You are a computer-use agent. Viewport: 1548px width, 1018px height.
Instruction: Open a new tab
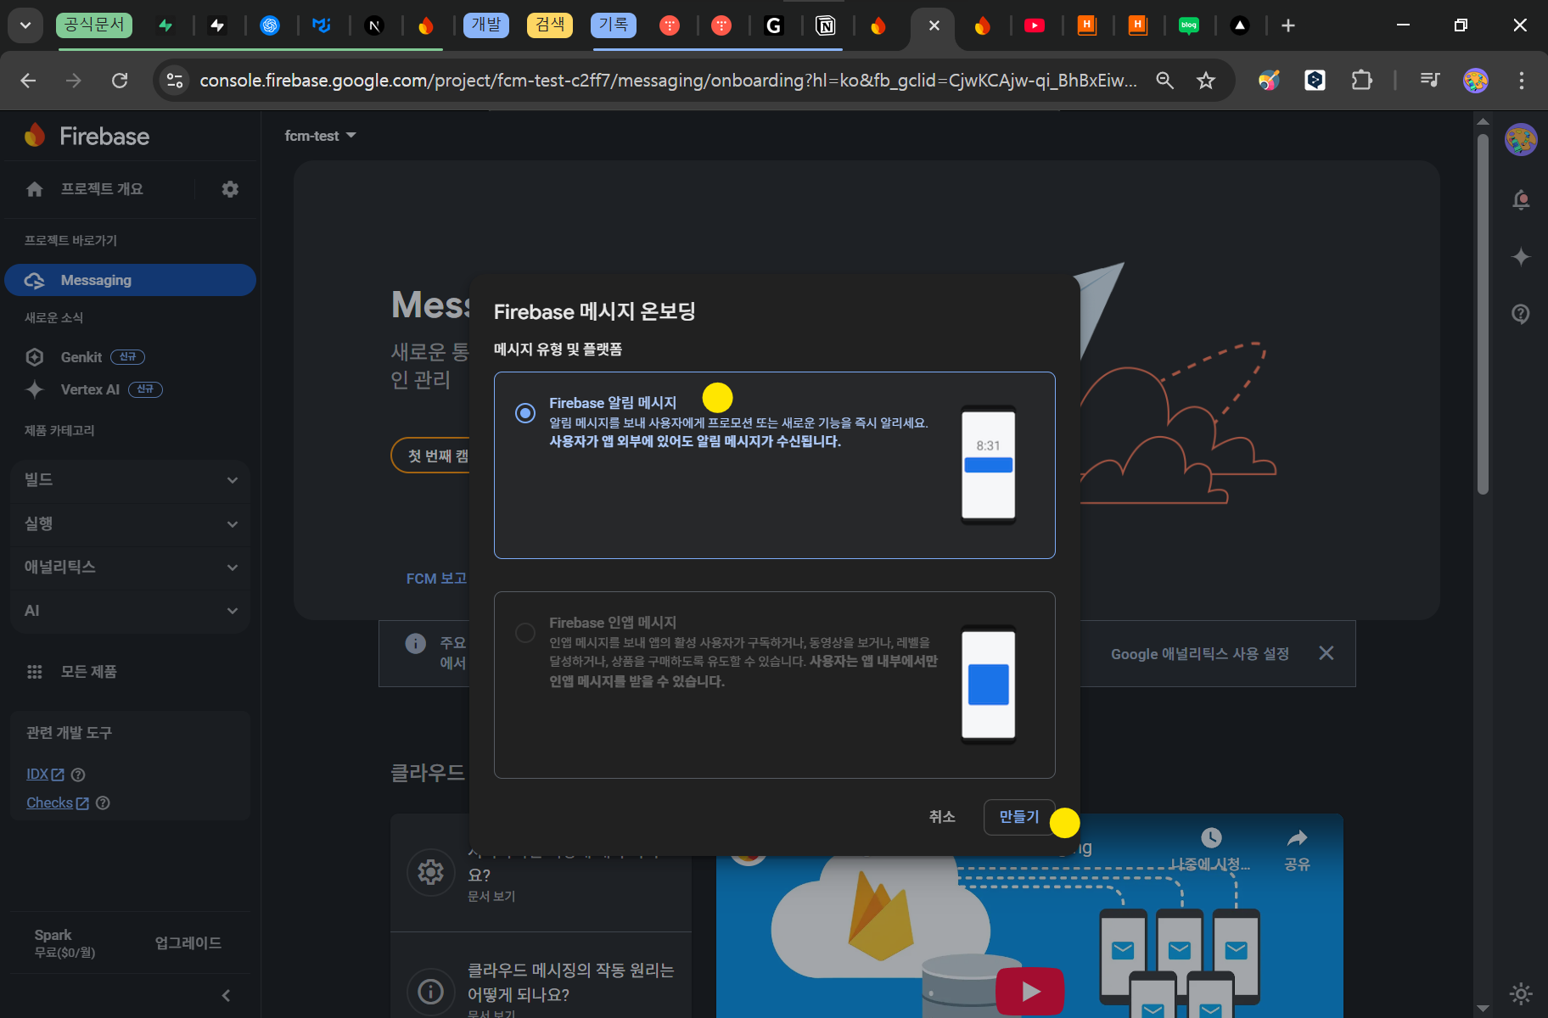point(1288,25)
